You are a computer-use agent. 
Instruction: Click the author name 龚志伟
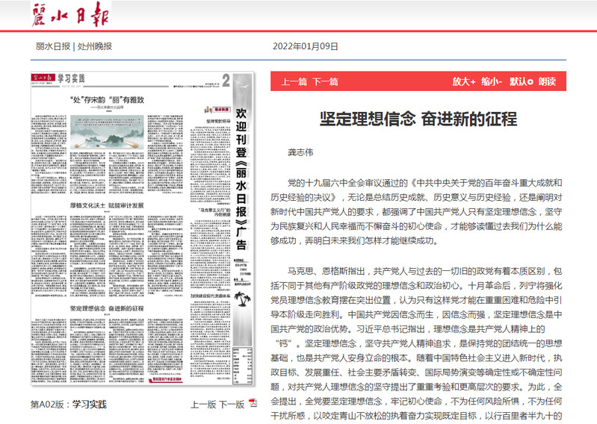pyautogui.click(x=300, y=151)
